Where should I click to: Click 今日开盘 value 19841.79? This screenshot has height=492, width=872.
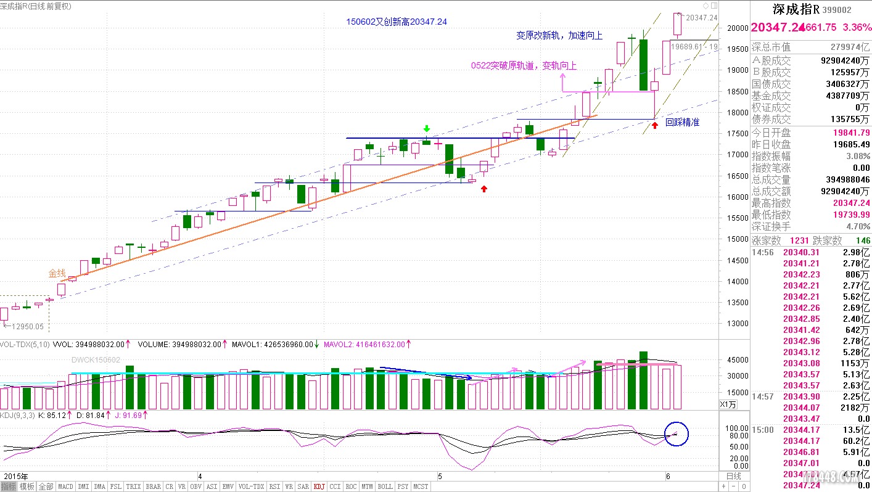[x=851, y=133]
